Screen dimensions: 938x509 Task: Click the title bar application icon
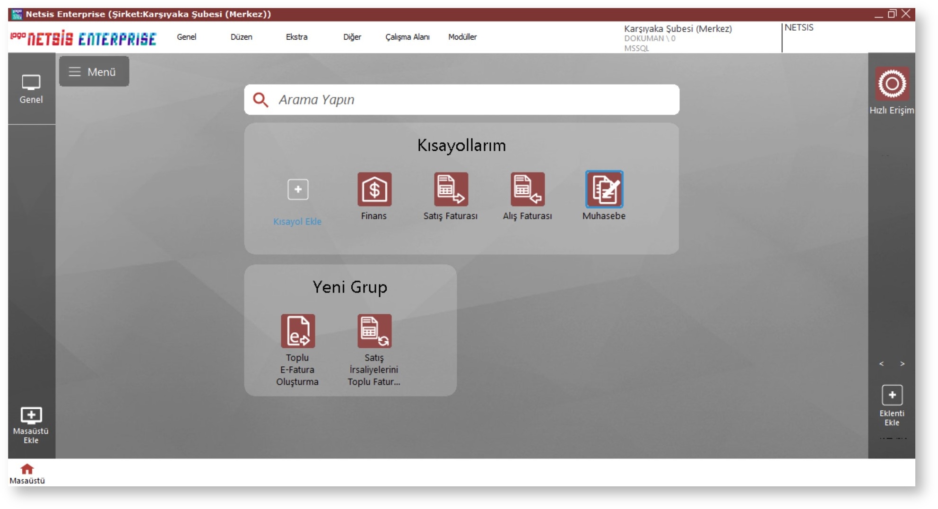tap(17, 14)
